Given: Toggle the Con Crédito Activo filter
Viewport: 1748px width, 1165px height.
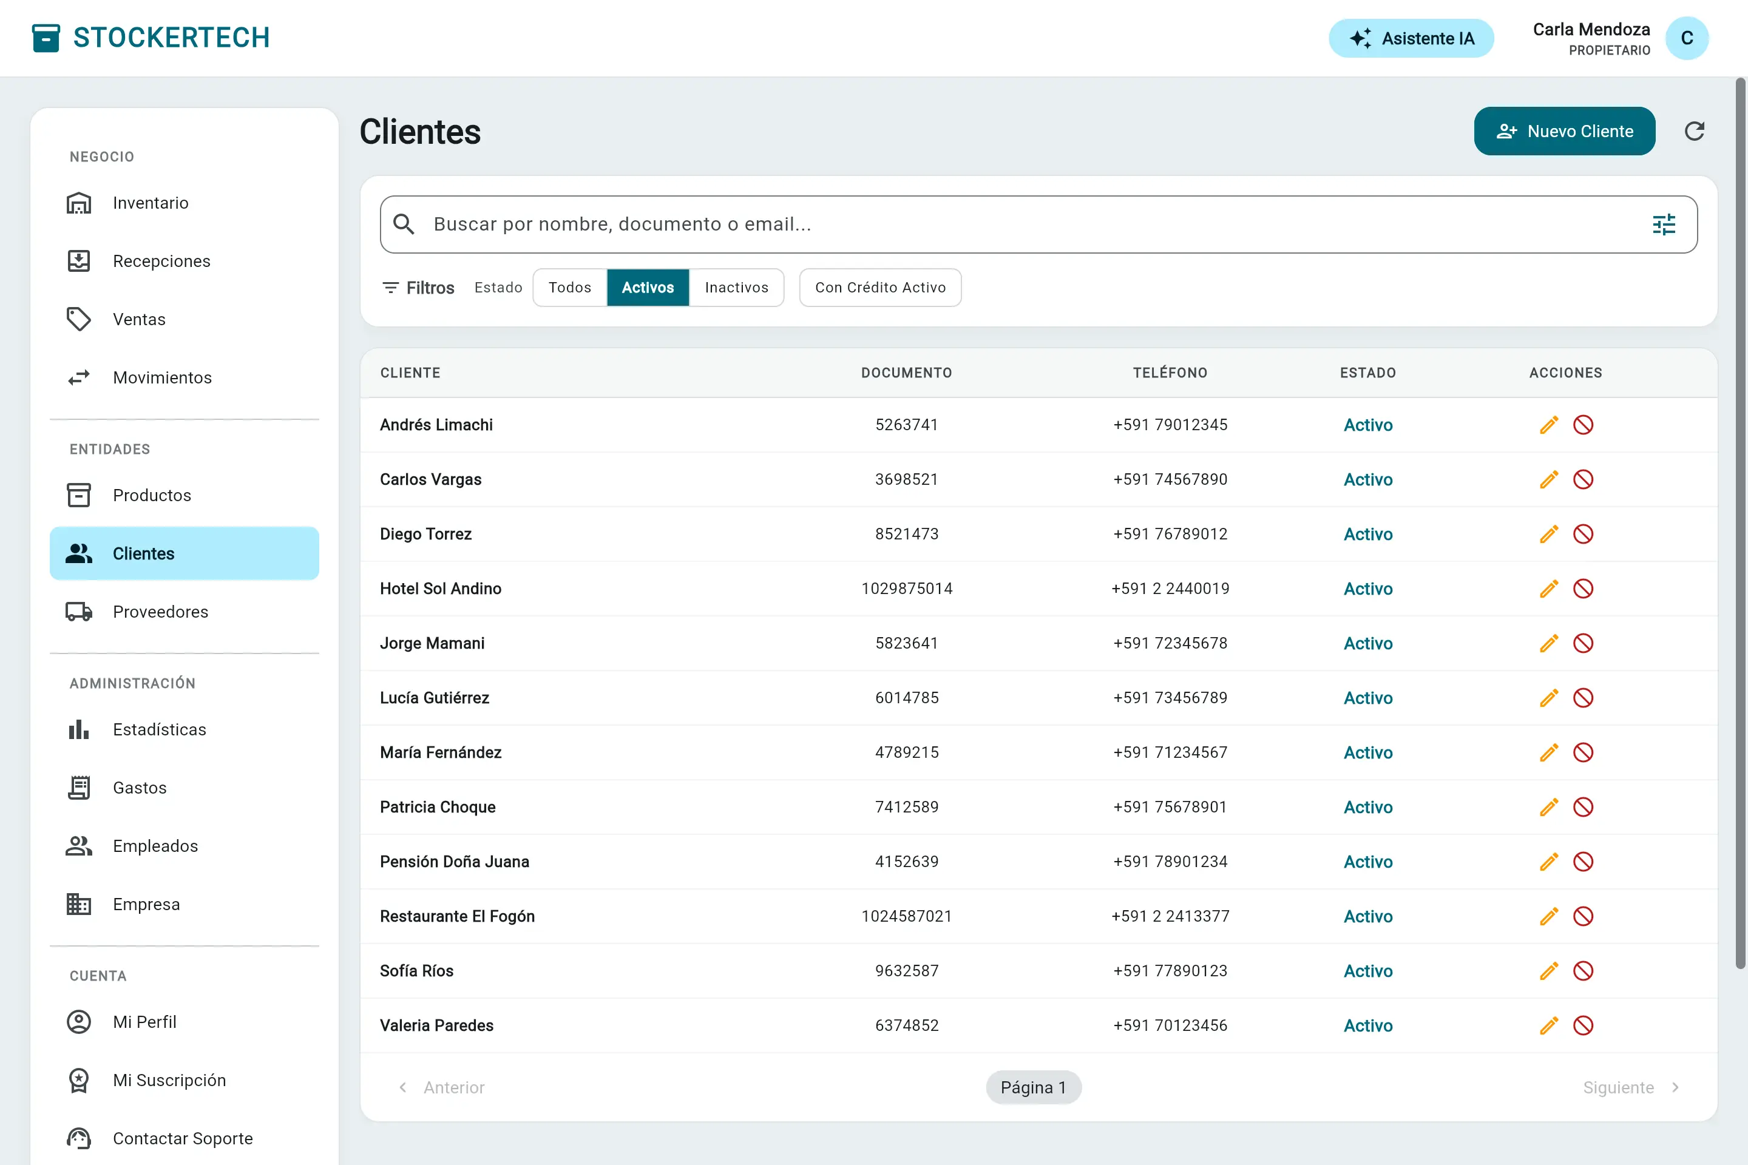Looking at the screenshot, I should (880, 288).
